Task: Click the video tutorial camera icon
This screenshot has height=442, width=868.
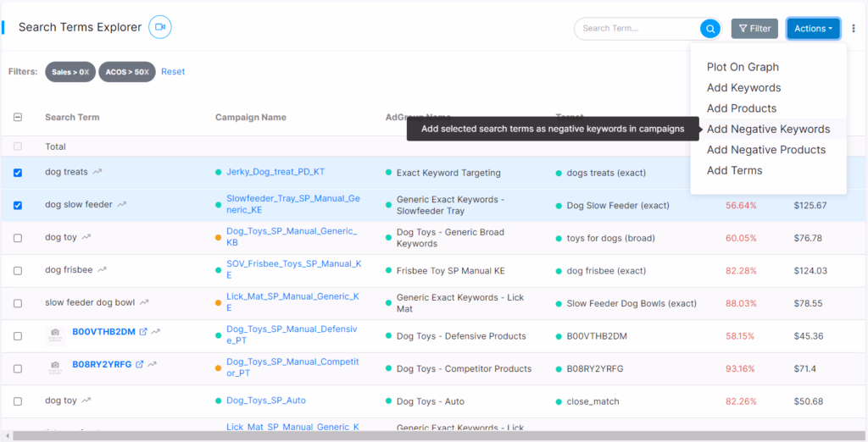Action: tap(159, 27)
